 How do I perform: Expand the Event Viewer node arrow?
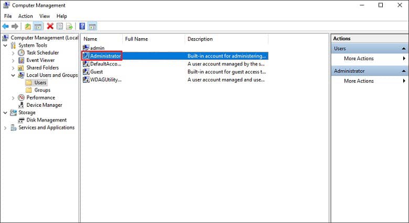(x=13, y=61)
